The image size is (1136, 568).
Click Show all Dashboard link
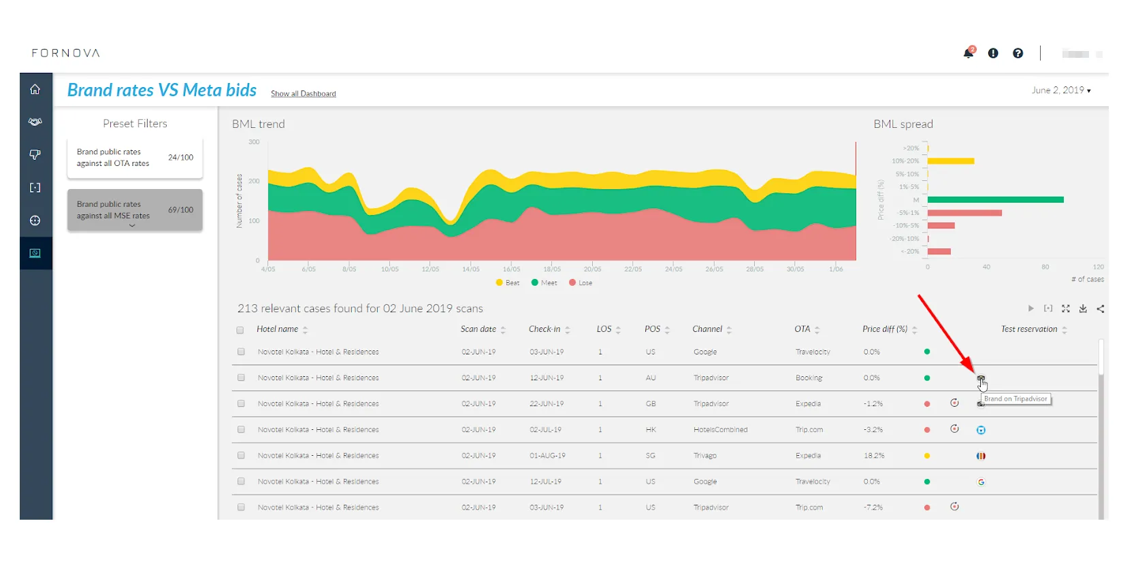[303, 94]
